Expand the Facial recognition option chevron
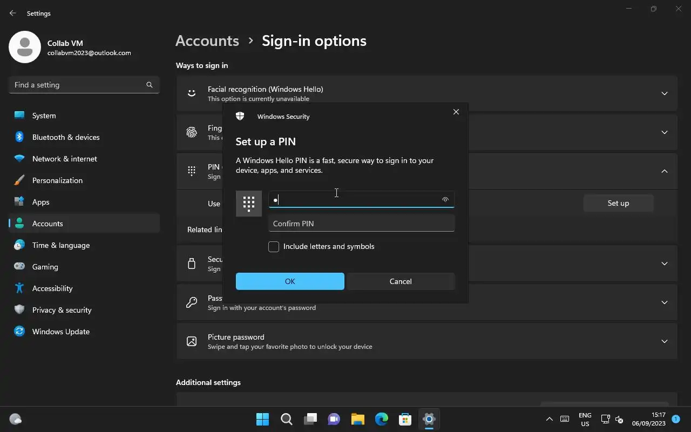The height and width of the screenshot is (432, 691). (665, 93)
